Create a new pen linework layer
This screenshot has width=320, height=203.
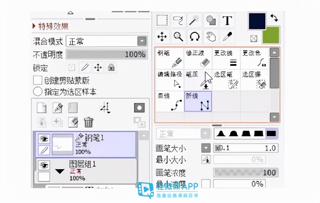click(x=58, y=108)
